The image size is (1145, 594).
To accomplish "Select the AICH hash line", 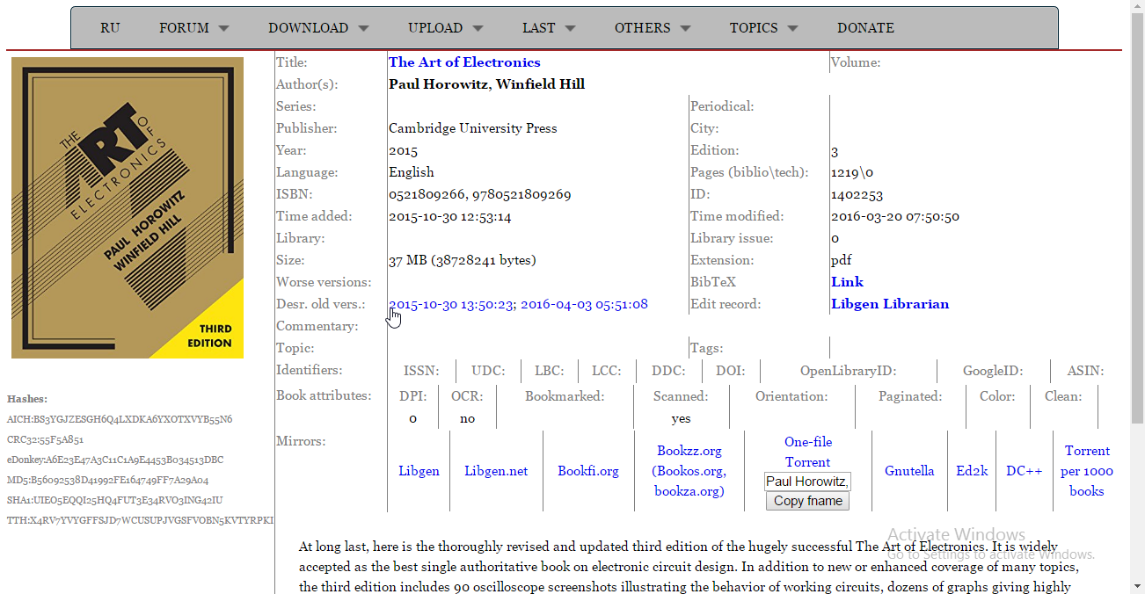I will point(120,419).
